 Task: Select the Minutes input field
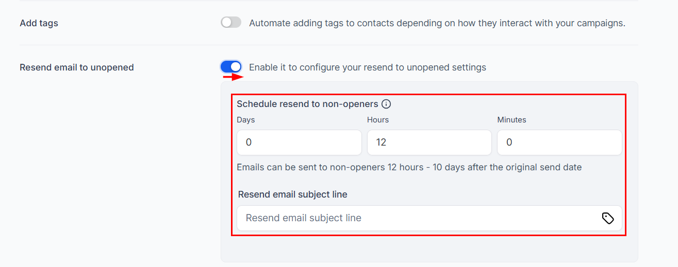559,143
